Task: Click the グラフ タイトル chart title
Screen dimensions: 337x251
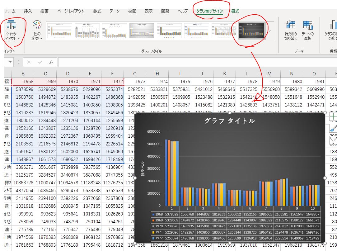Action: [x=229, y=121]
